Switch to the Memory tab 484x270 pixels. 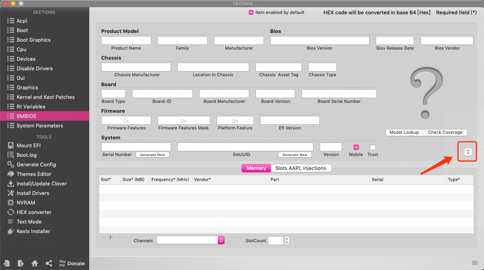(256, 168)
